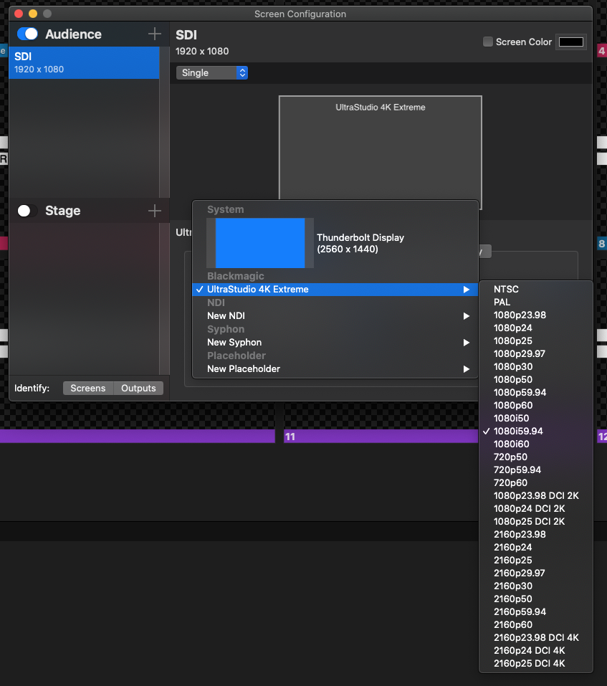Select 1080p25 output mode
Image resolution: width=607 pixels, height=686 pixels.
[x=536, y=340]
